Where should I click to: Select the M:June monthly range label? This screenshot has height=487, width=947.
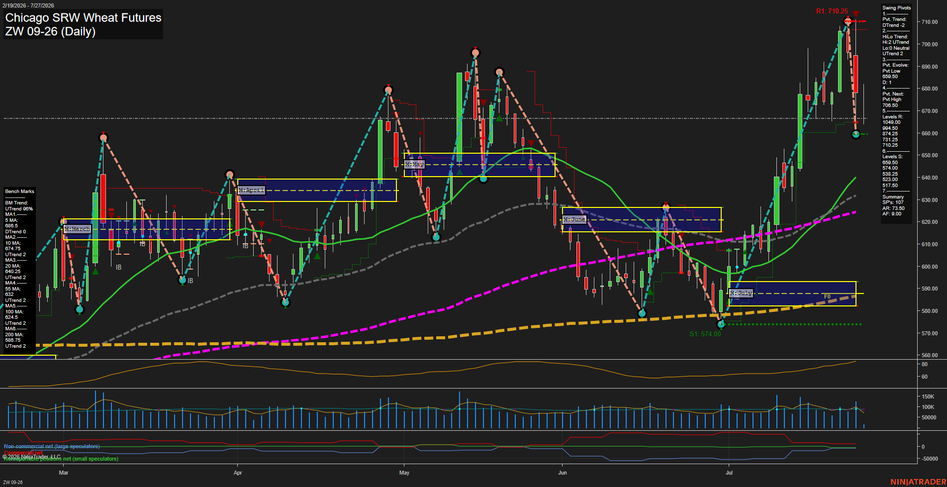pos(574,219)
